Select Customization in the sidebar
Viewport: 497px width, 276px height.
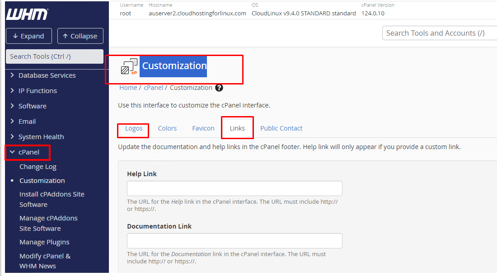point(42,181)
